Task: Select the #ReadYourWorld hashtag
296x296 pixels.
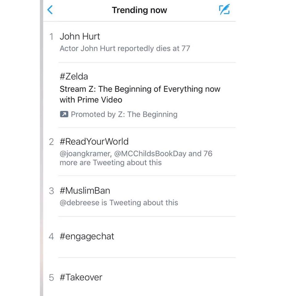Action: click(94, 142)
